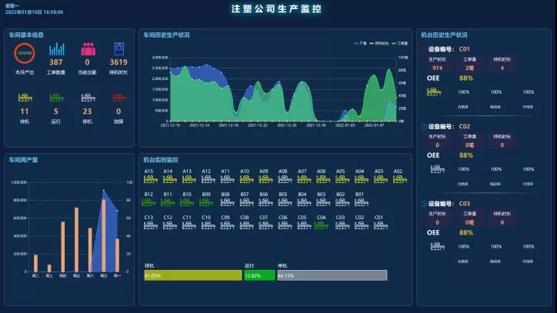Viewport: 557px width, 313px height.
Task: Click yellow machine icon in C01 history card
Action: click(x=434, y=92)
